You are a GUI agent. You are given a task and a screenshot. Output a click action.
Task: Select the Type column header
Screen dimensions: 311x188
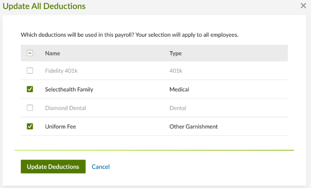[x=175, y=54]
